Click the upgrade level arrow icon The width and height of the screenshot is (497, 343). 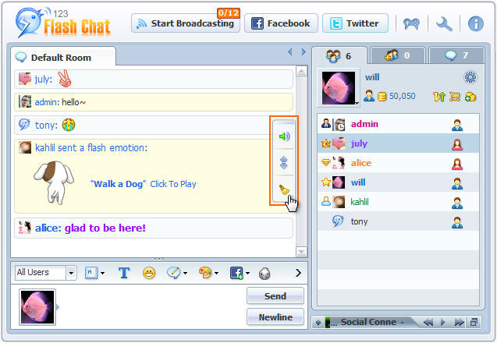[x=439, y=97]
